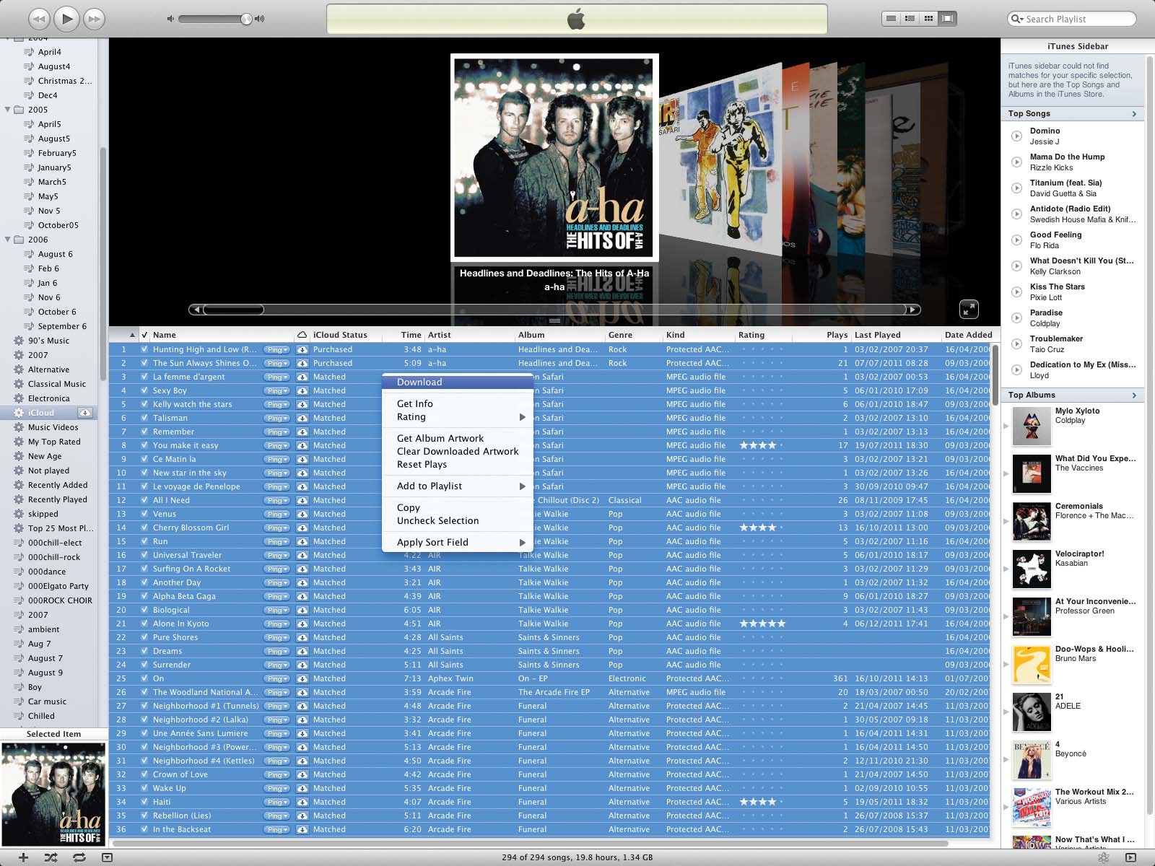
Task: Expand Top Songs arrow in iTunes Sidebar
Action: [x=1134, y=114]
